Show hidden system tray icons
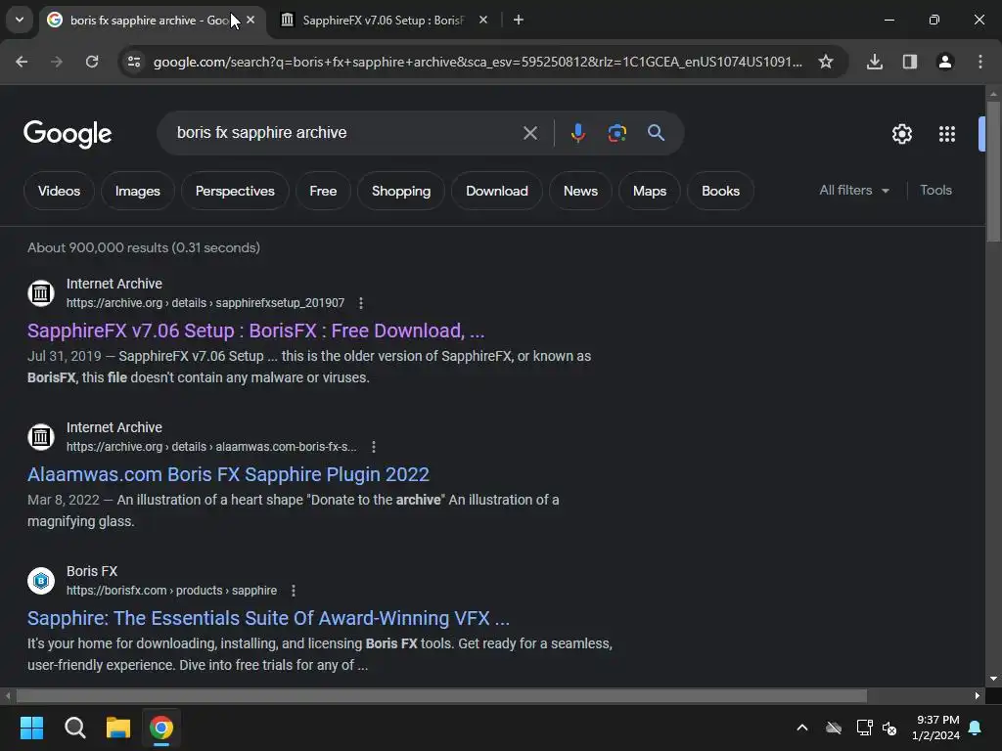Screen dimensions: 1002x751 click(802, 728)
